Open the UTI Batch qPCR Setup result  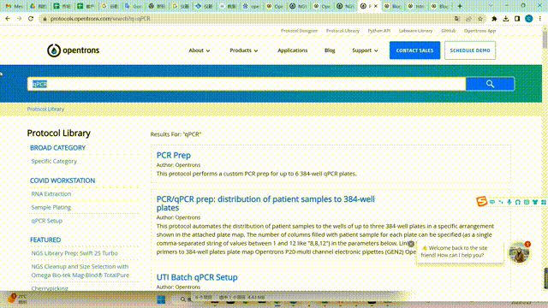pos(197,277)
